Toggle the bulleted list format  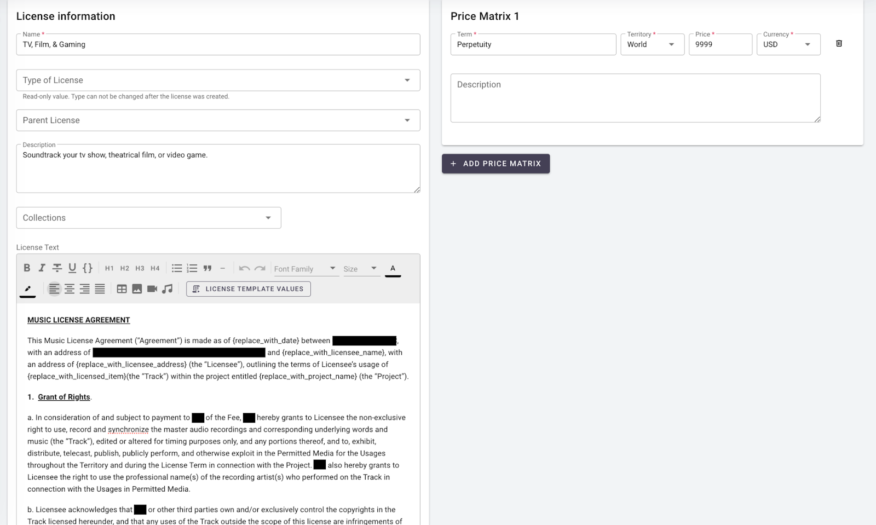click(x=177, y=268)
